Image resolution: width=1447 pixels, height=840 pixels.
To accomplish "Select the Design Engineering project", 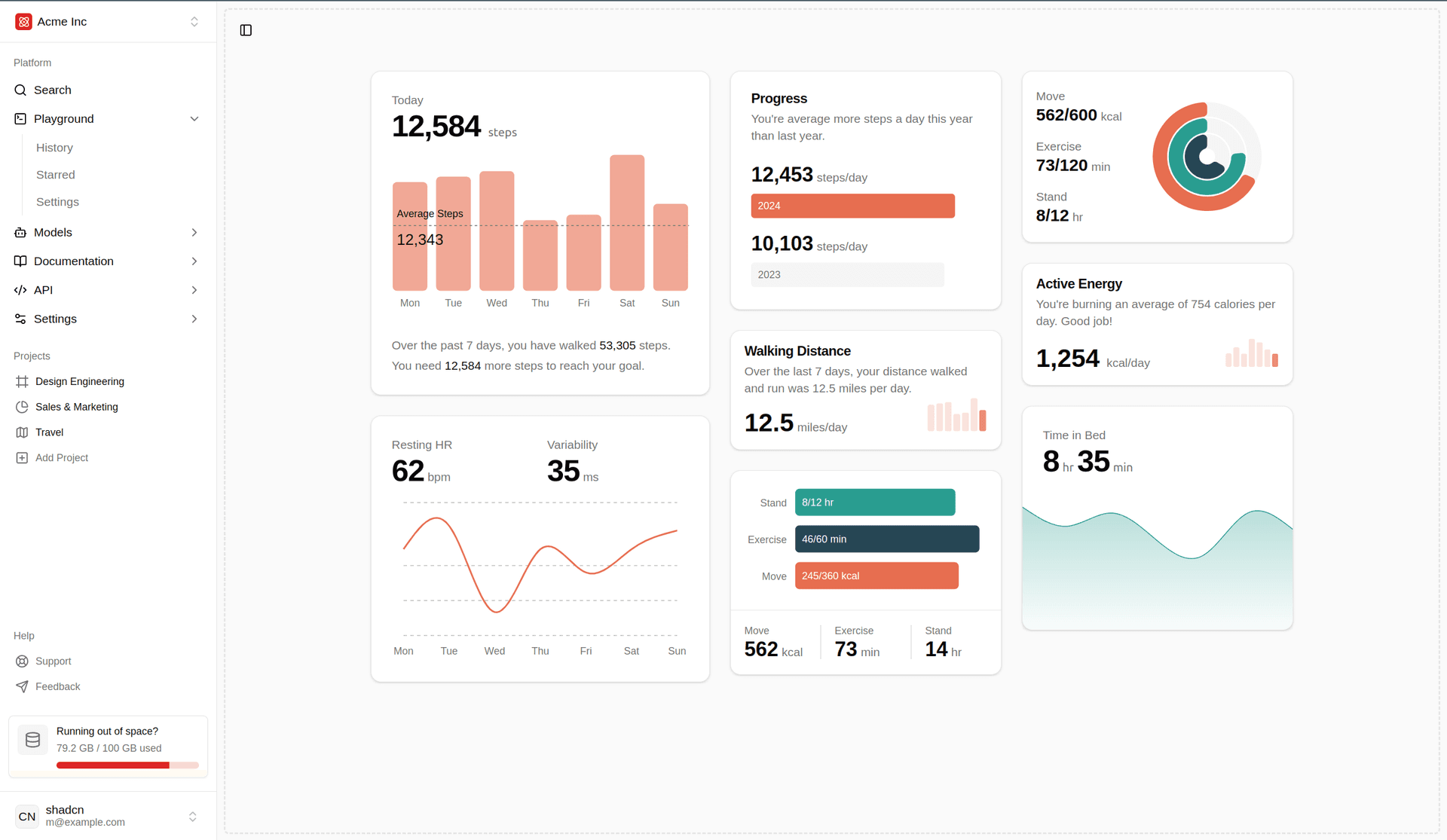I will pos(80,381).
